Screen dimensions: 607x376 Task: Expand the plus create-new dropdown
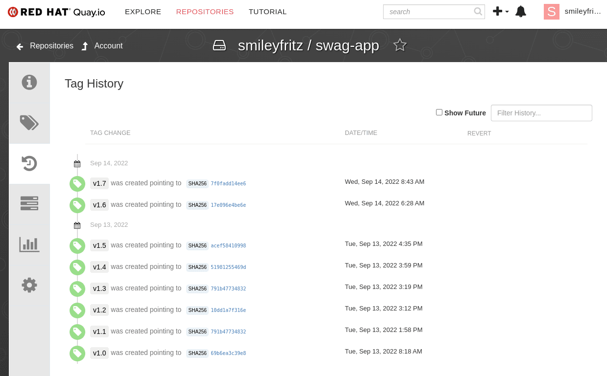click(501, 11)
